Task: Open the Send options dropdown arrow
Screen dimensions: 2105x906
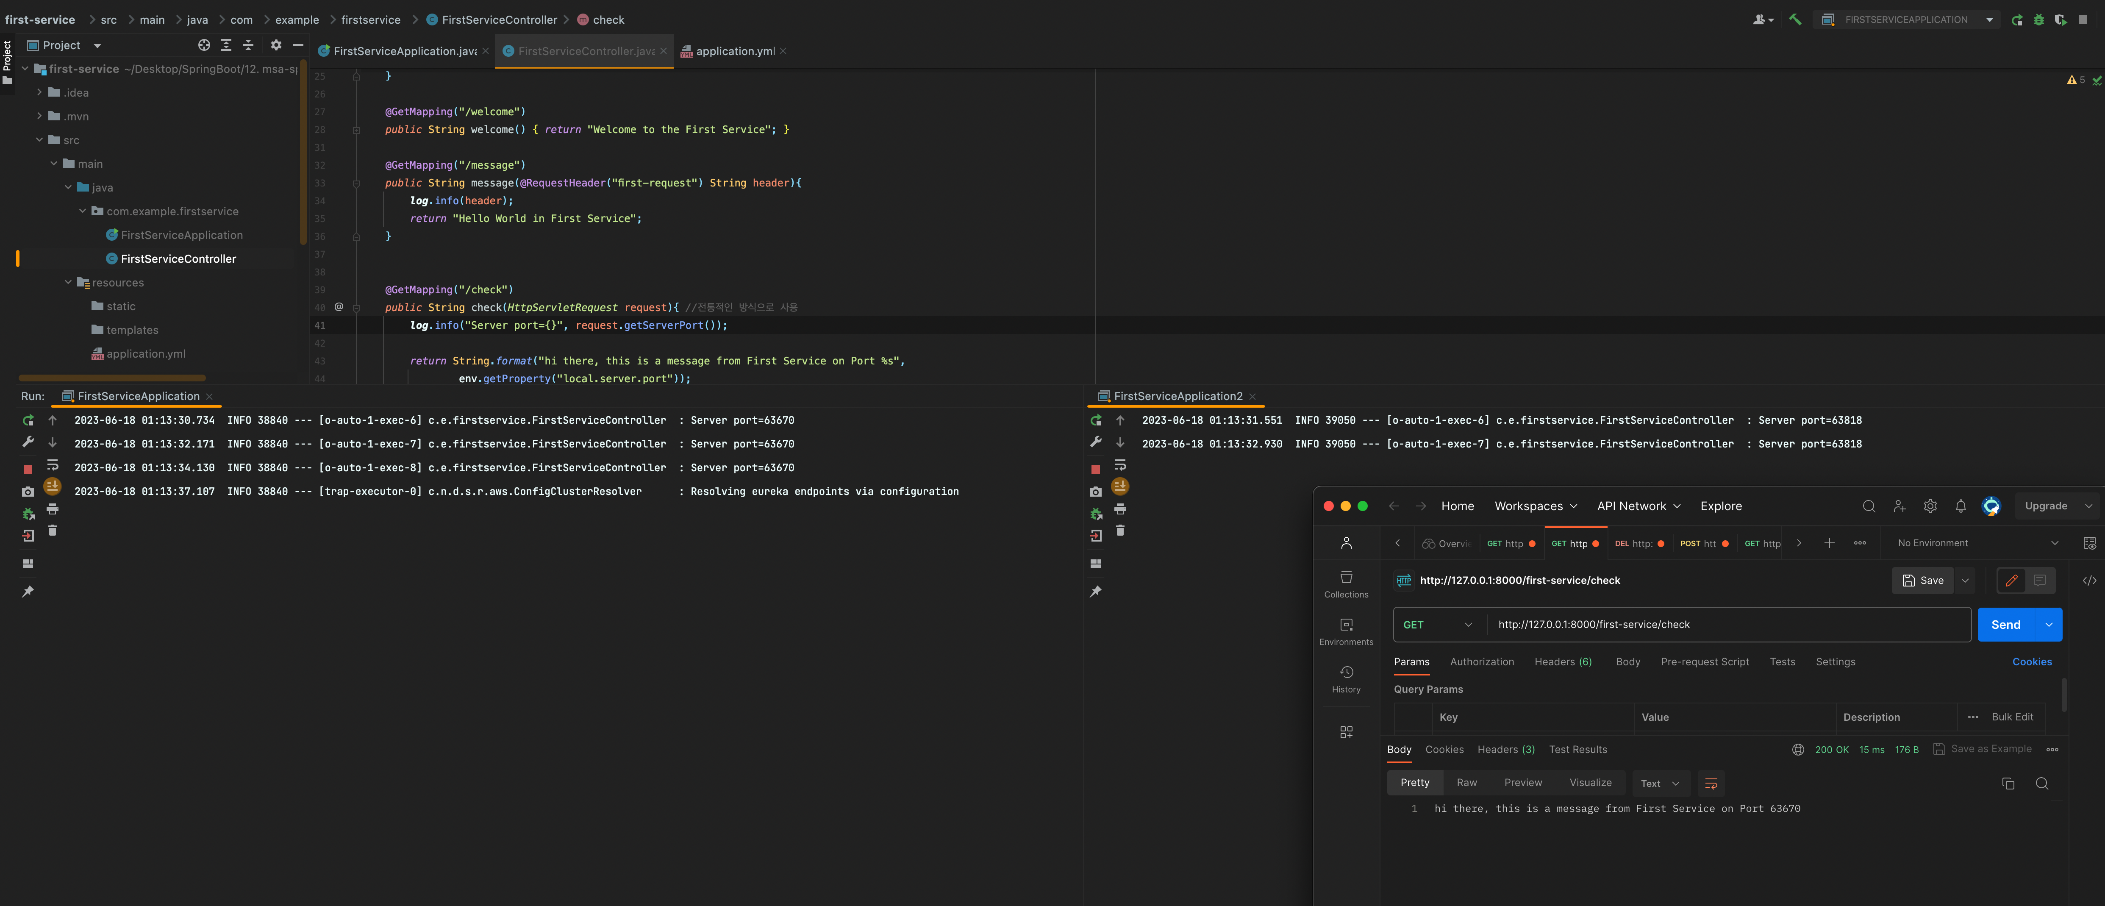Action: [x=2049, y=624]
